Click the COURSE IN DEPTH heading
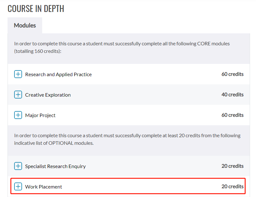256x197 pixels. pos(36,8)
